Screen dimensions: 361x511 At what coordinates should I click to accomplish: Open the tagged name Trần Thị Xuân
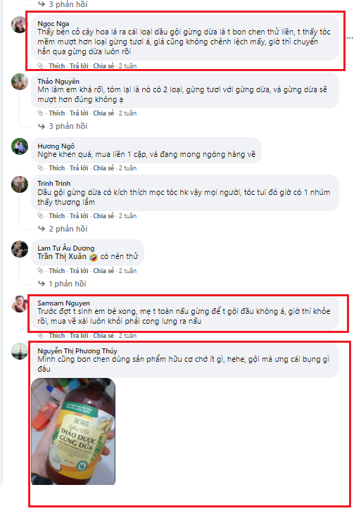pyautogui.click(x=62, y=256)
